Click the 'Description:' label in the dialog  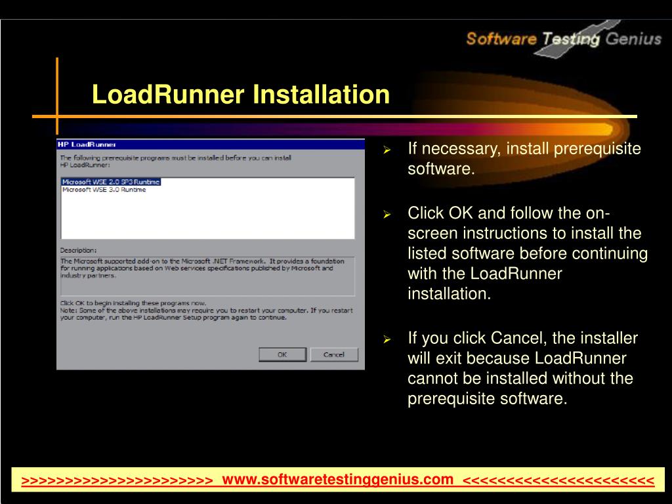tap(79, 250)
